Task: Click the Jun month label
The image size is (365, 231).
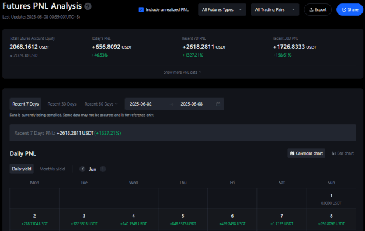Action: pyautogui.click(x=92, y=169)
